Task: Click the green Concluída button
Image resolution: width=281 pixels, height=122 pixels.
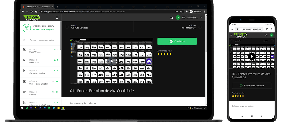Action: click(177, 41)
